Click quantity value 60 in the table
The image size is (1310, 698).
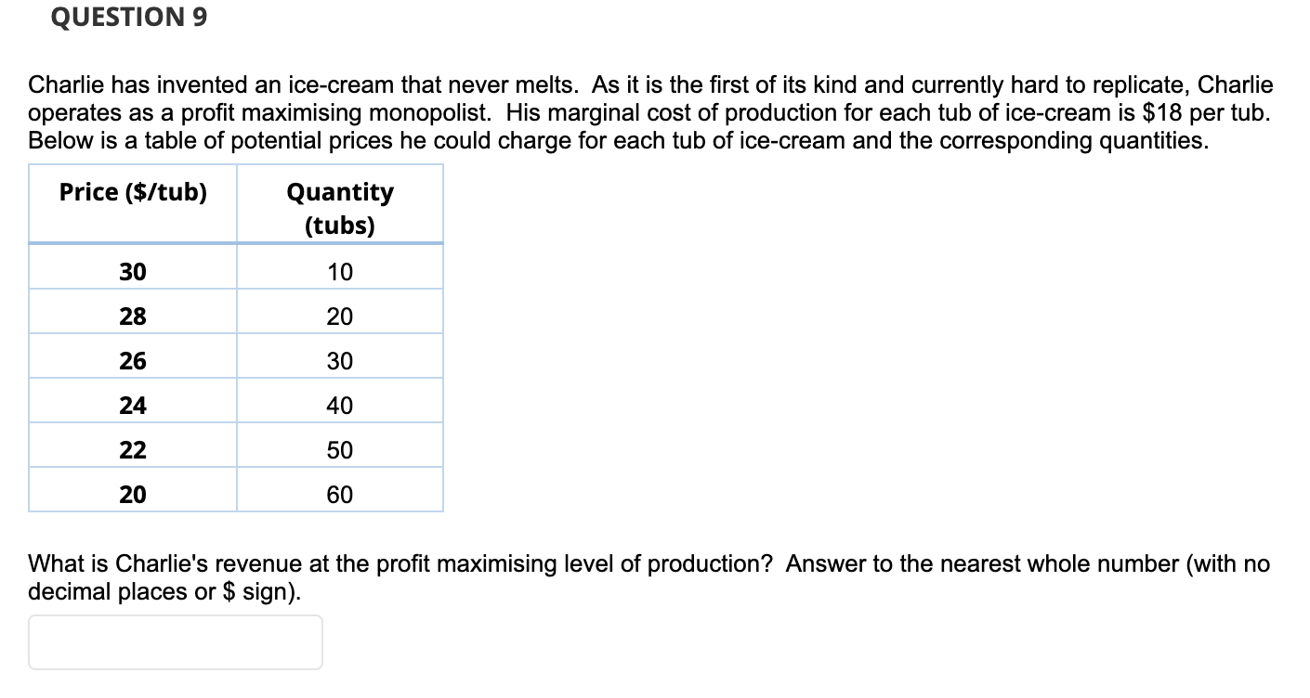tap(339, 494)
